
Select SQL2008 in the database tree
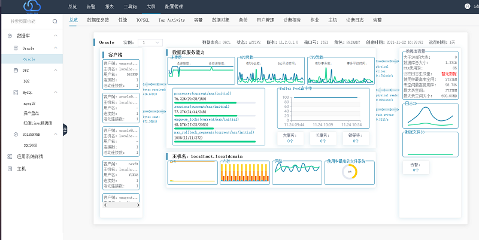point(31,145)
